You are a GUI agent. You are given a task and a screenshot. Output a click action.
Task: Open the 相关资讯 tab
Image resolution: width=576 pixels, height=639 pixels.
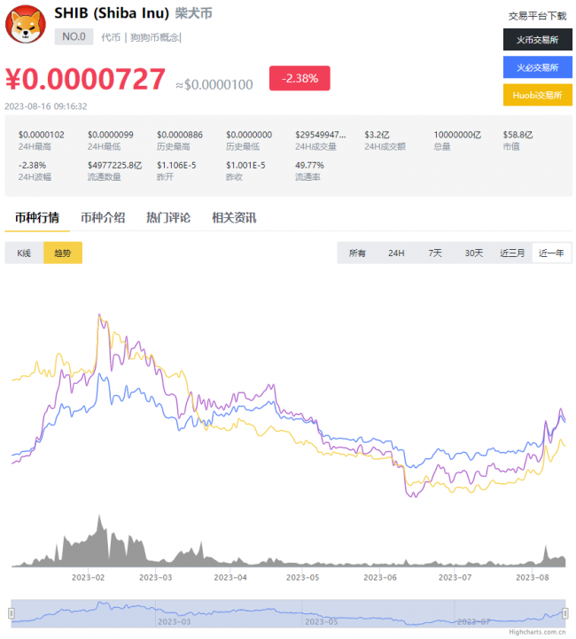(234, 218)
